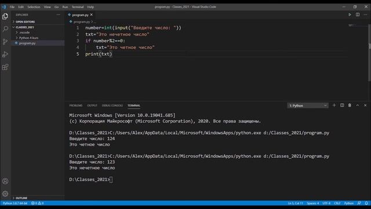
Task: Open the View menu
Action: [47, 7]
